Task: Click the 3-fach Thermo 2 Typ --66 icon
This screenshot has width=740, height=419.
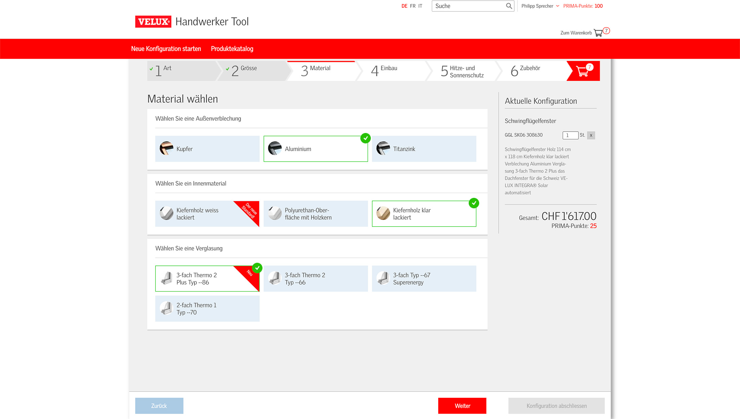Action: click(275, 278)
